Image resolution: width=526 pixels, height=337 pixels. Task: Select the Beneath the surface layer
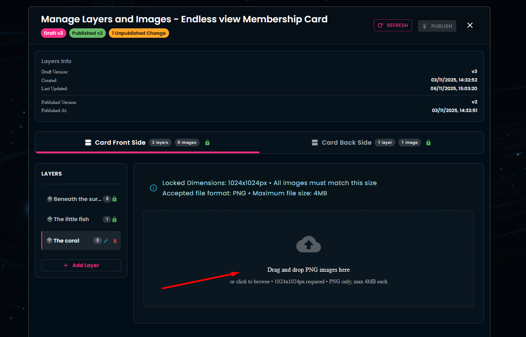coord(77,199)
